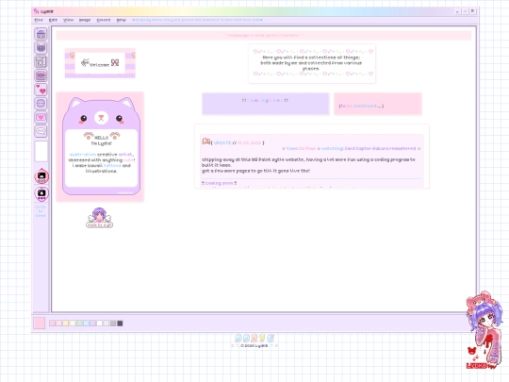Click the Welcome banner image
This screenshot has width=509, height=382.
[x=100, y=63]
